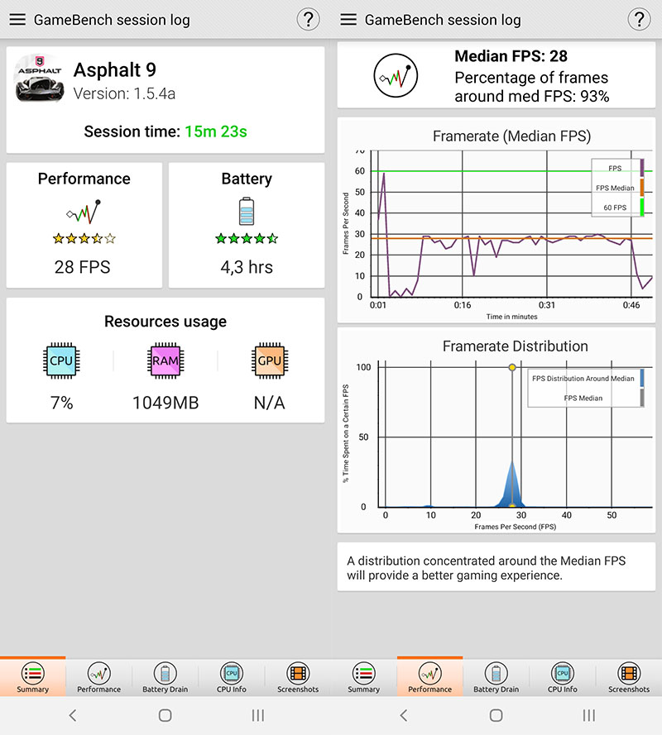Tap the Battery icon in summary card
The image size is (662, 735).
(247, 212)
